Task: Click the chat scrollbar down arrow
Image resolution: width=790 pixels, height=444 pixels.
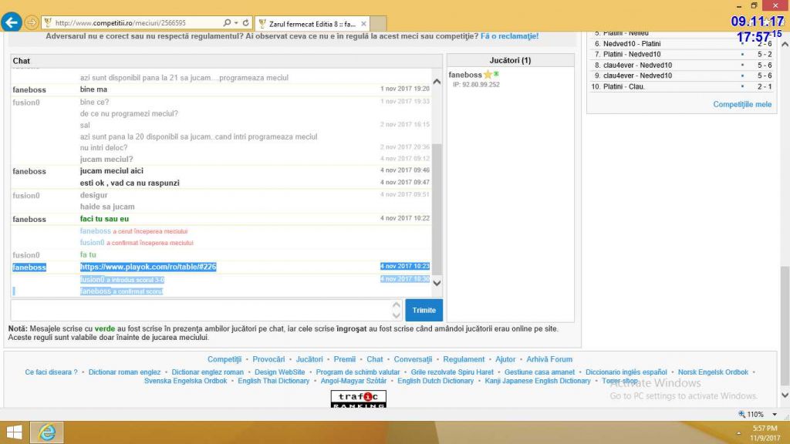Action: (x=437, y=284)
